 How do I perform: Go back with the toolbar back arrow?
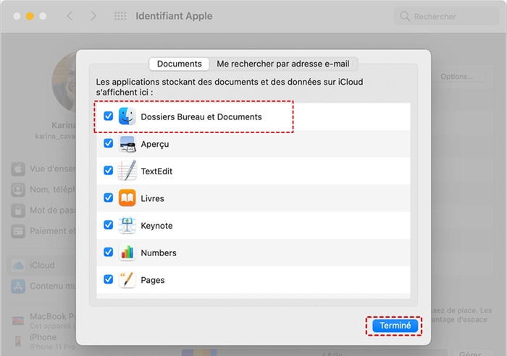70,16
